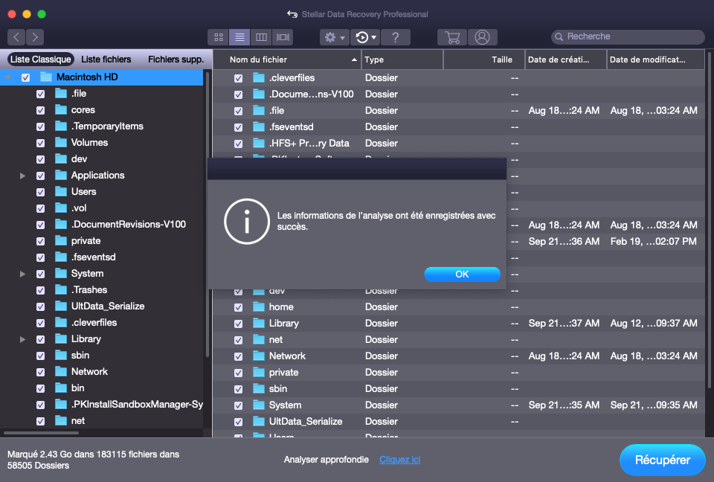Click the .file folder icon in list
714x482 pixels.
click(x=259, y=110)
